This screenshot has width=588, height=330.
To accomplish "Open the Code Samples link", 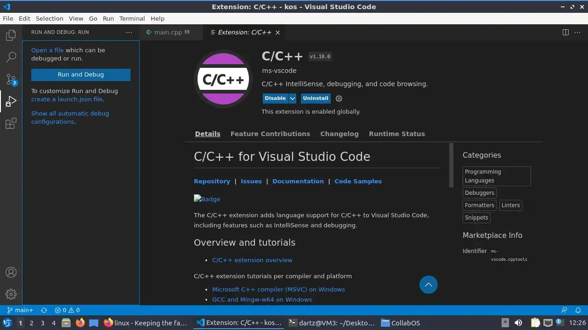I will pyautogui.click(x=358, y=181).
